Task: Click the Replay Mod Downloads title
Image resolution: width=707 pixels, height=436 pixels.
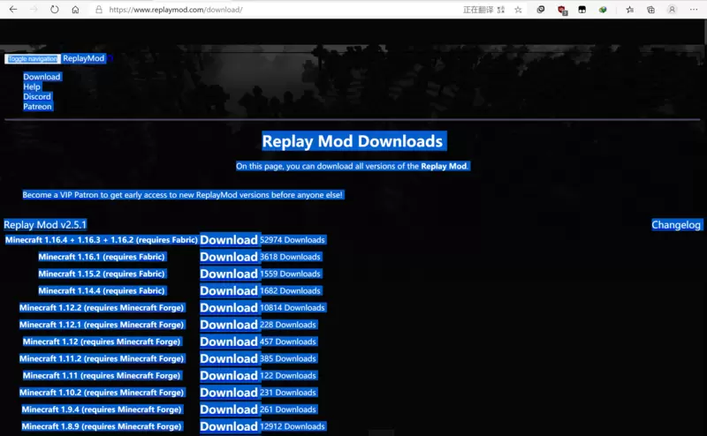Action: [x=353, y=141]
